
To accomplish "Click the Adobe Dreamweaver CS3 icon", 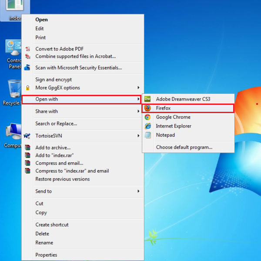I will [x=147, y=99].
